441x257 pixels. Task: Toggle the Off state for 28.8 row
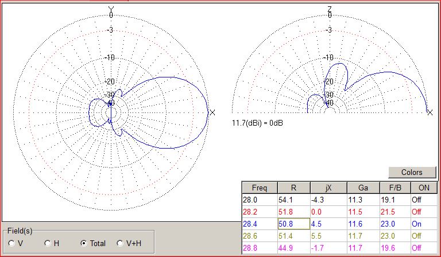click(x=424, y=248)
